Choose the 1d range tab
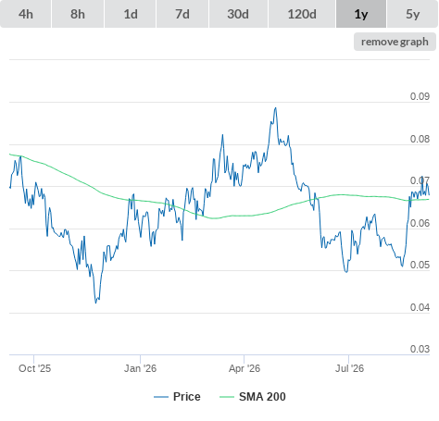The height and width of the screenshot is (421, 439). [131, 14]
